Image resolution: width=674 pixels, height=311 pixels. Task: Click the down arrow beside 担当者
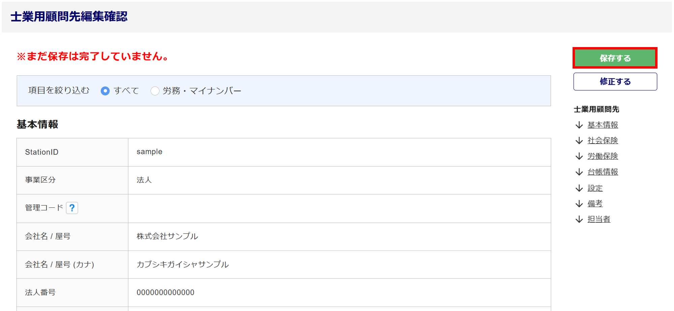579,219
